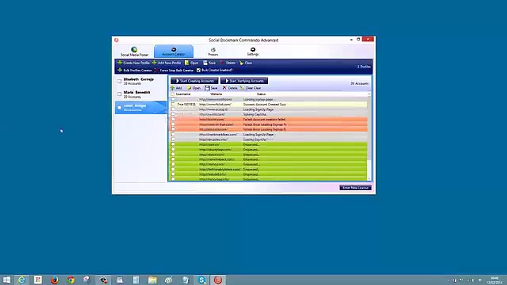Image resolution: width=507 pixels, height=285 pixels.
Task: Click Open in the dark profiles toolbar
Action: [192, 63]
